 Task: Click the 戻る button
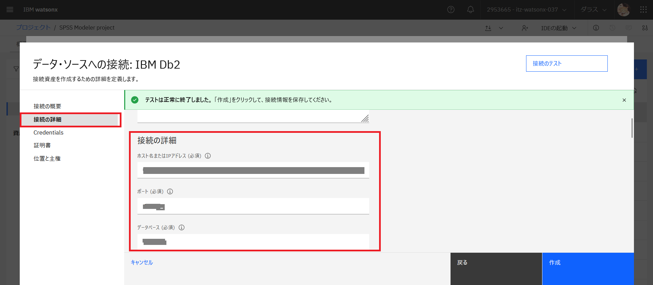pos(496,269)
